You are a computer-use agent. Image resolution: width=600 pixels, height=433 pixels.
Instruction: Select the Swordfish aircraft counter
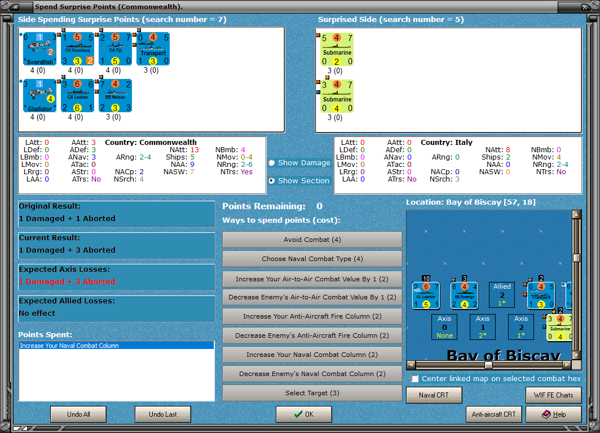coord(39,49)
